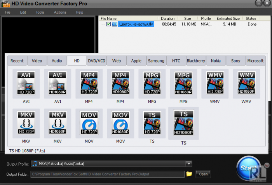This screenshot has width=272, height=185.
Task: Open the Tools menu
Action: [40, 12]
